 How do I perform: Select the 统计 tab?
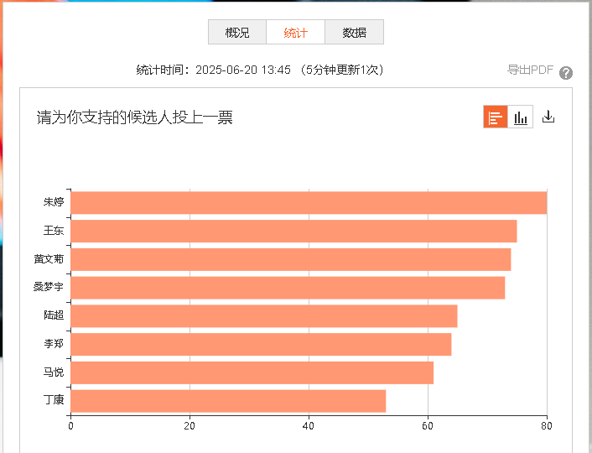[x=295, y=33]
